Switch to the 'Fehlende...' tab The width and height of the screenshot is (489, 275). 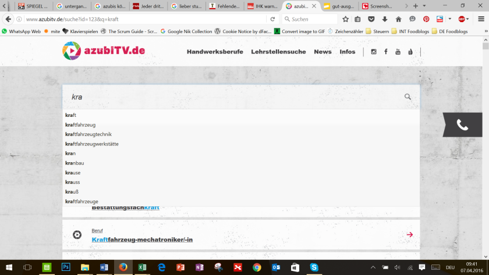(225, 6)
